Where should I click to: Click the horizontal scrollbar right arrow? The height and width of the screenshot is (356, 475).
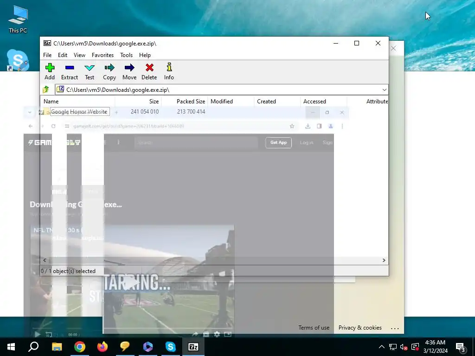(384, 261)
